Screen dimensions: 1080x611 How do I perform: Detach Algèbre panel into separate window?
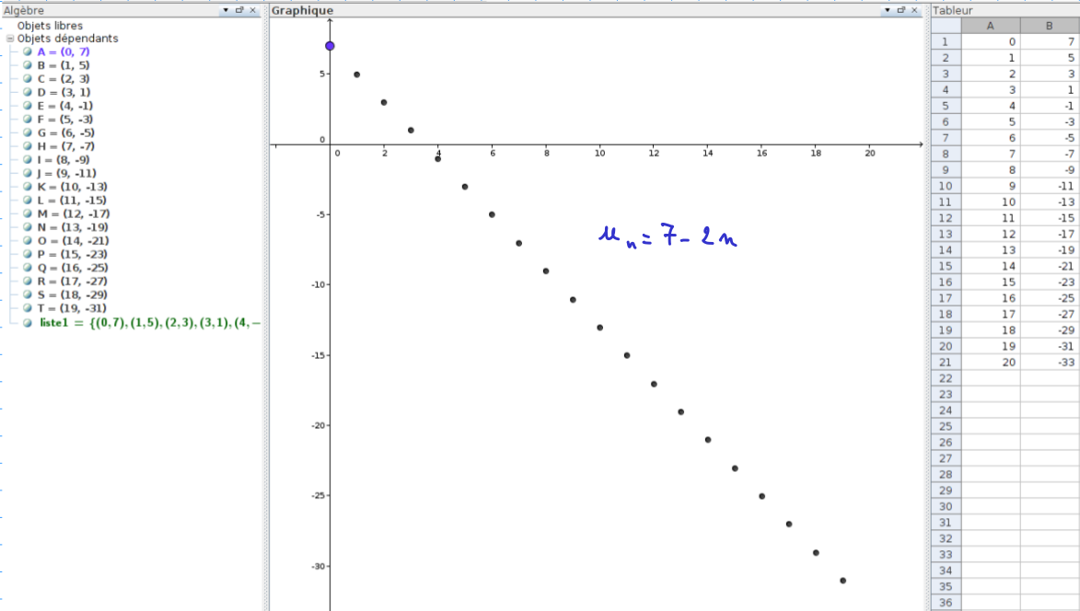coord(239,10)
